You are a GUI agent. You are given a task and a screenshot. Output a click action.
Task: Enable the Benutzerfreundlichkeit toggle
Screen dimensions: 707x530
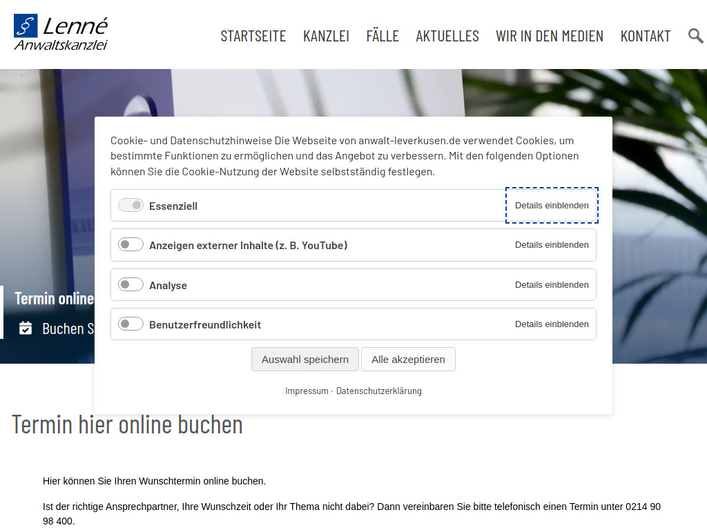click(130, 323)
